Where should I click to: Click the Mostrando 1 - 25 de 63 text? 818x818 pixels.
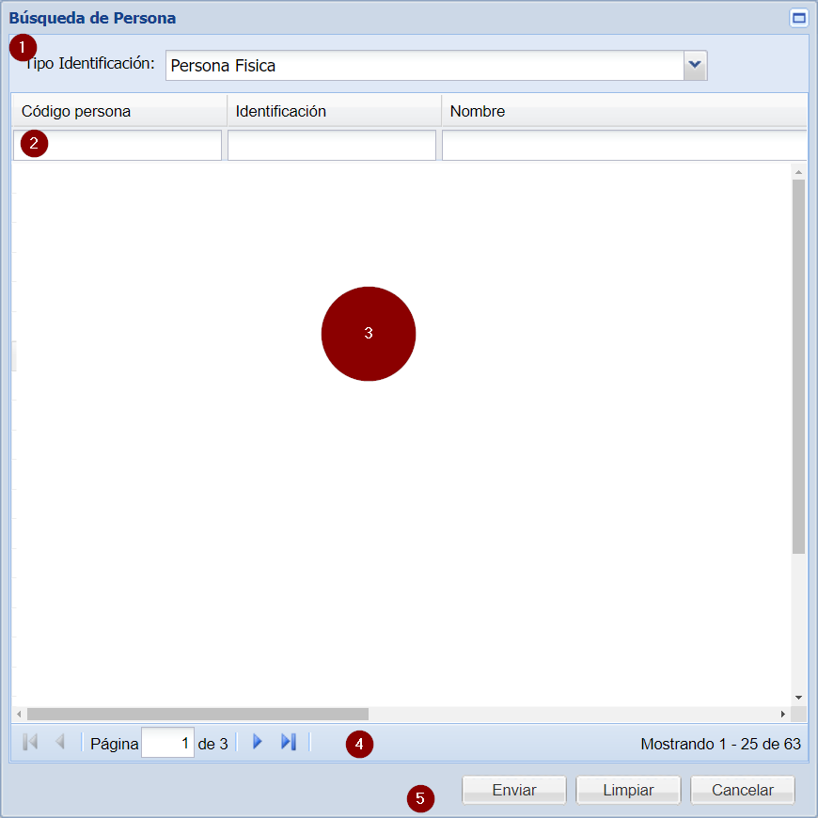point(720,744)
